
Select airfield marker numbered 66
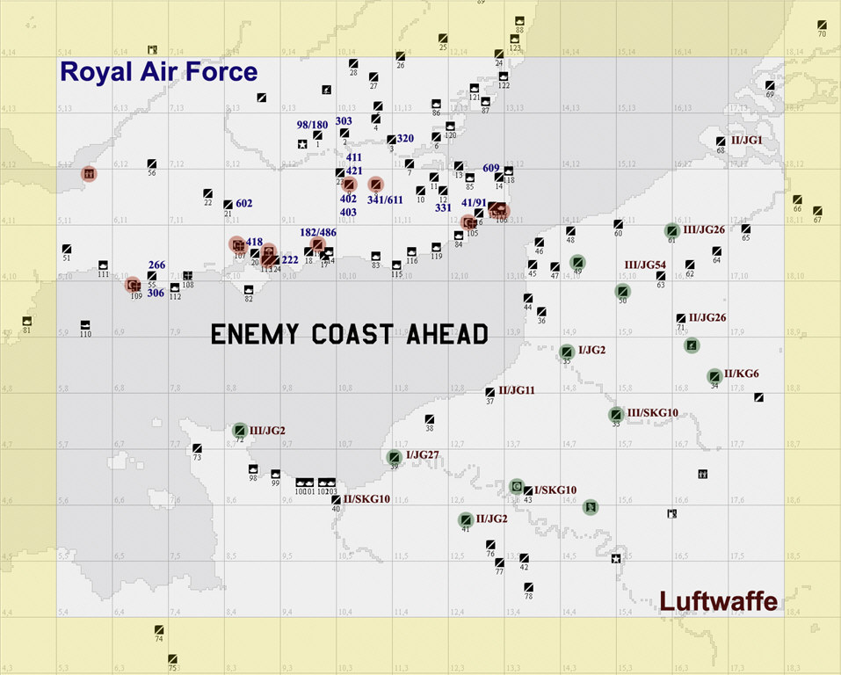[798, 200]
